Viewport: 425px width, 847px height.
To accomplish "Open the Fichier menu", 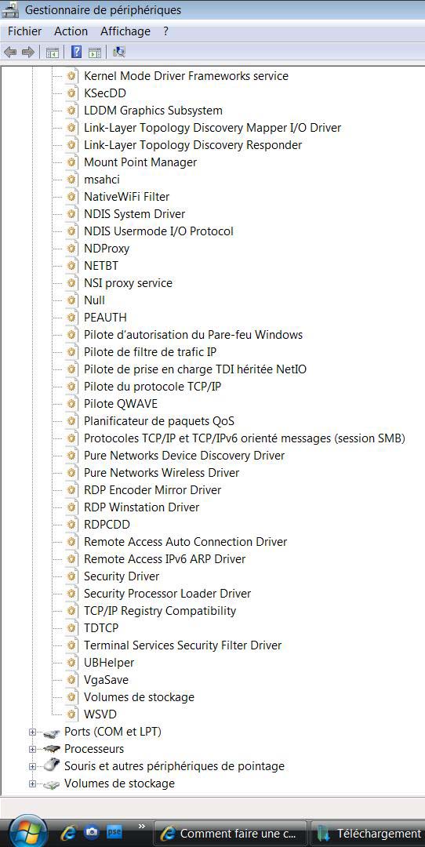I will coord(24,31).
